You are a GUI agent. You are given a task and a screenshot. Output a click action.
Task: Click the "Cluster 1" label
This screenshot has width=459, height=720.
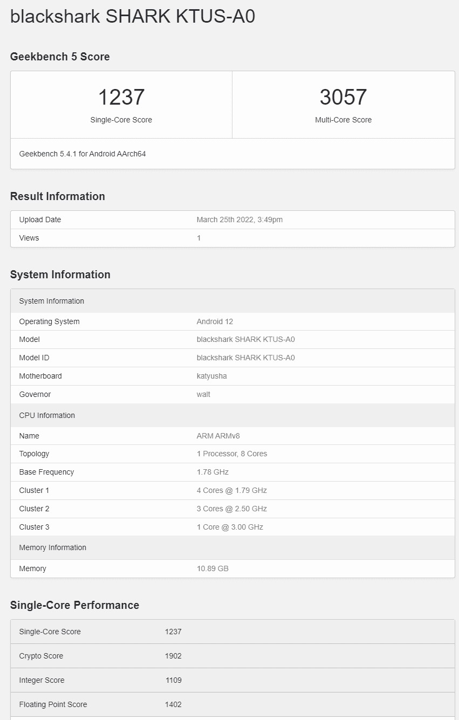(x=34, y=490)
